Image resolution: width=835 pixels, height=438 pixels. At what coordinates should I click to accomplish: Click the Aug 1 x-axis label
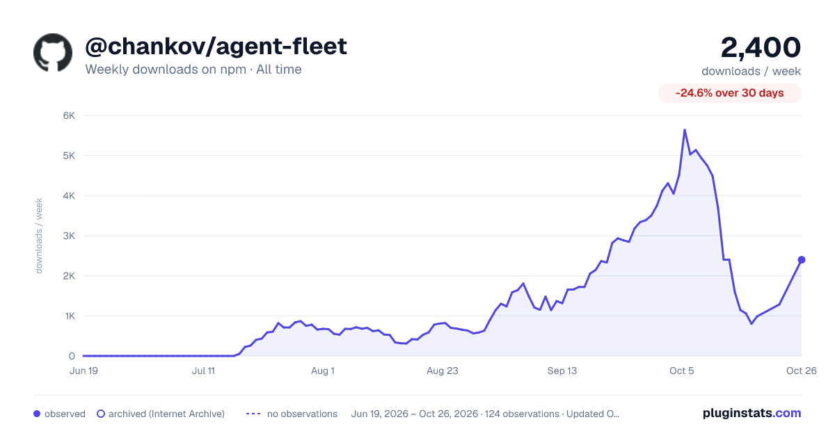pos(323,371)
